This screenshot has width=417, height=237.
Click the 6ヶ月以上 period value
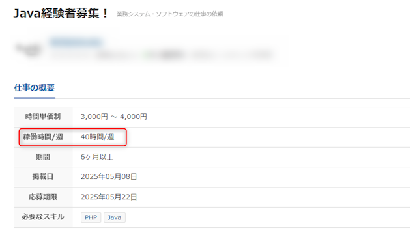click(97, 157)
